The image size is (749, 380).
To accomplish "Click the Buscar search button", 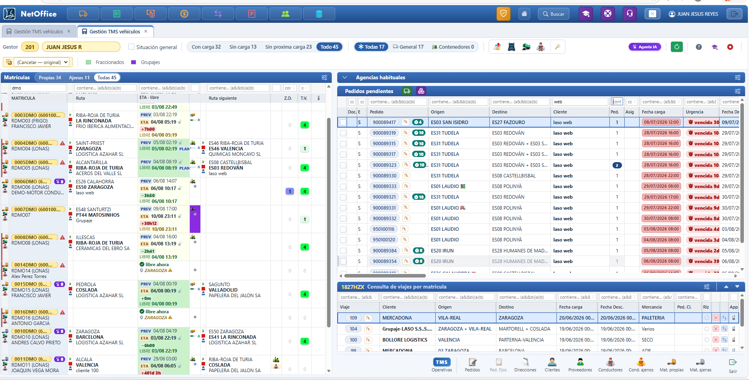I will 554,14.
